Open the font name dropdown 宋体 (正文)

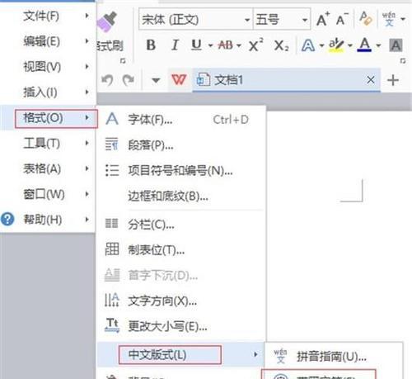(195, 20)
